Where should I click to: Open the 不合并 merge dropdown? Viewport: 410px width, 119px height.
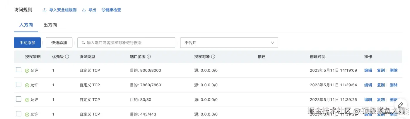tap(229, 43)
